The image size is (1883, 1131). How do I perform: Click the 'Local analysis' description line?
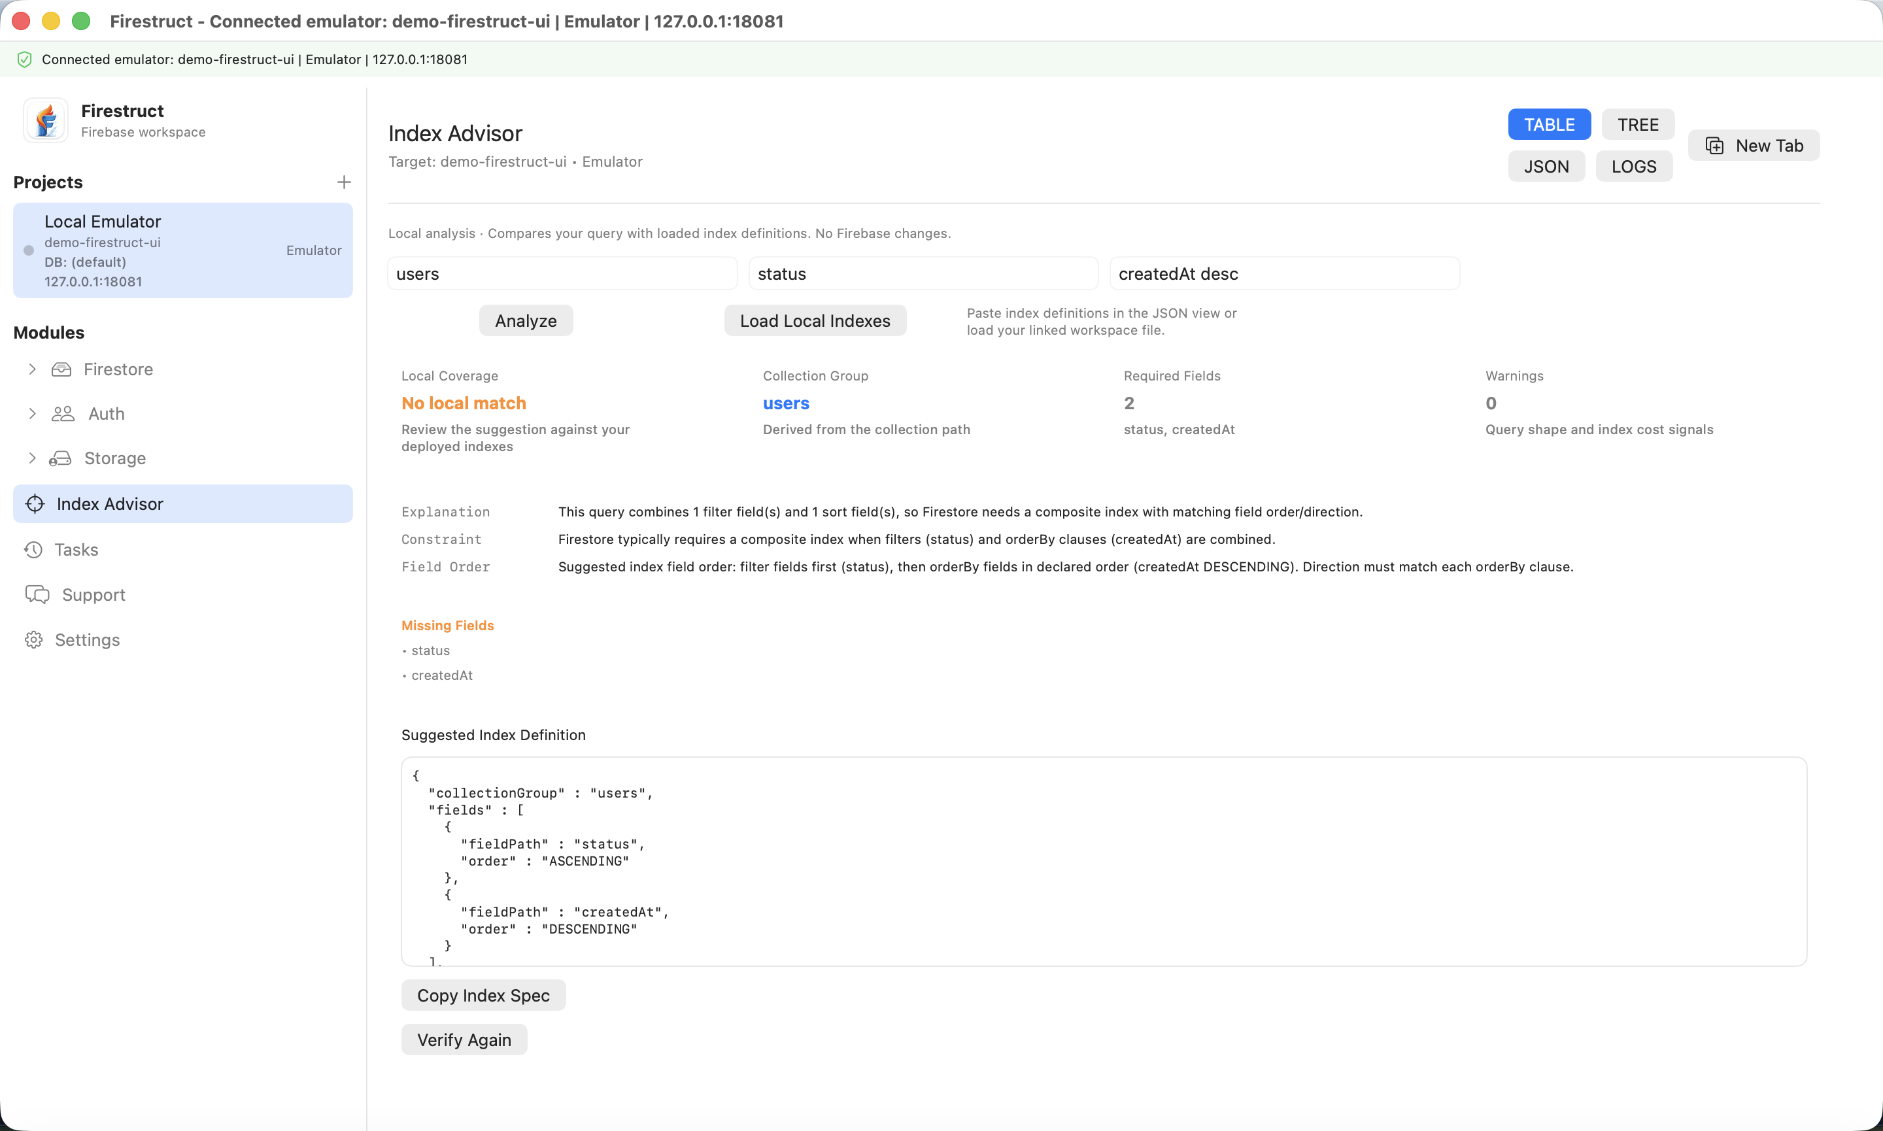(x=670, y=234)
